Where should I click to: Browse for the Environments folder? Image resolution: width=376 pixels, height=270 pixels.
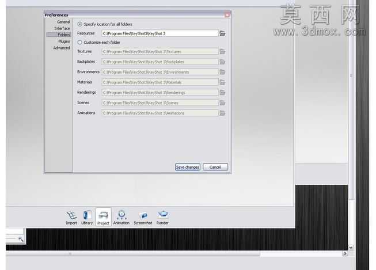click(222, 72)
